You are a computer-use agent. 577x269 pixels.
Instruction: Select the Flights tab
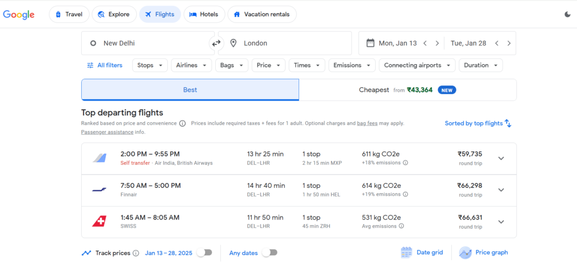click(x=160, y=14)
